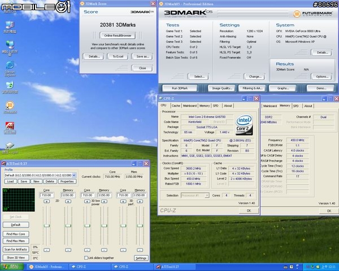Enable Link sliders together checkbox
Screen dimensions: 339x271
tap(86, 257)
